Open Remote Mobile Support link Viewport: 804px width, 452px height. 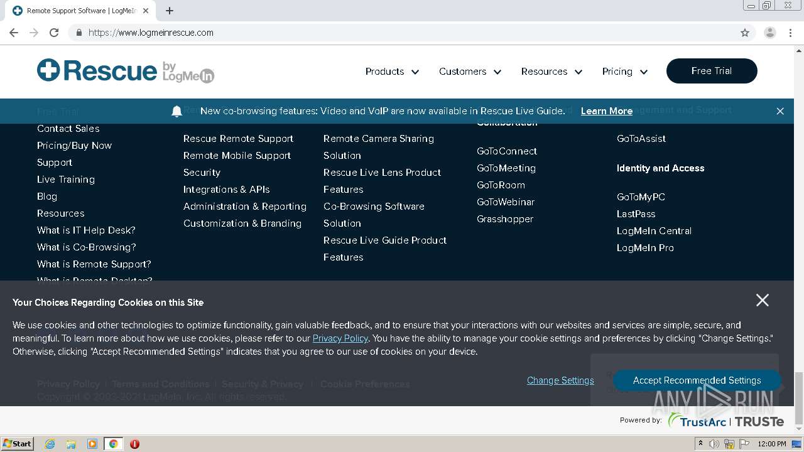pyautogui.click(x=237, y=156)
